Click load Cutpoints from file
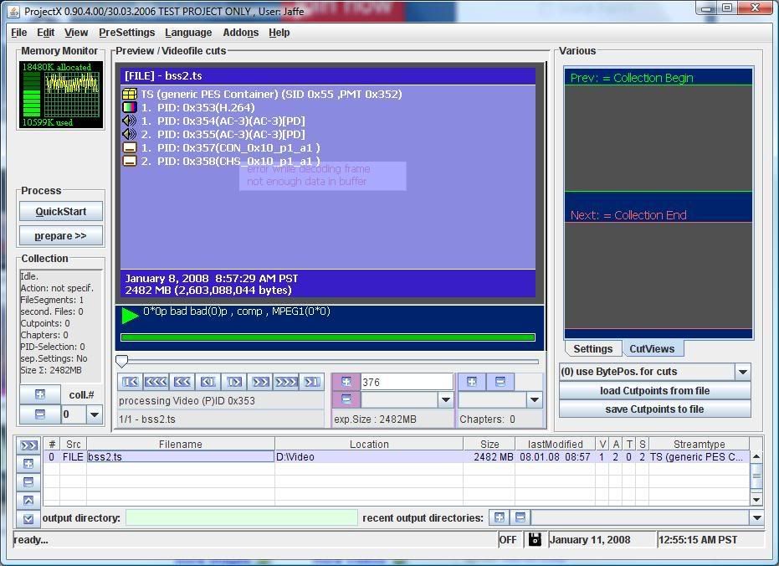 click(654, 390)
